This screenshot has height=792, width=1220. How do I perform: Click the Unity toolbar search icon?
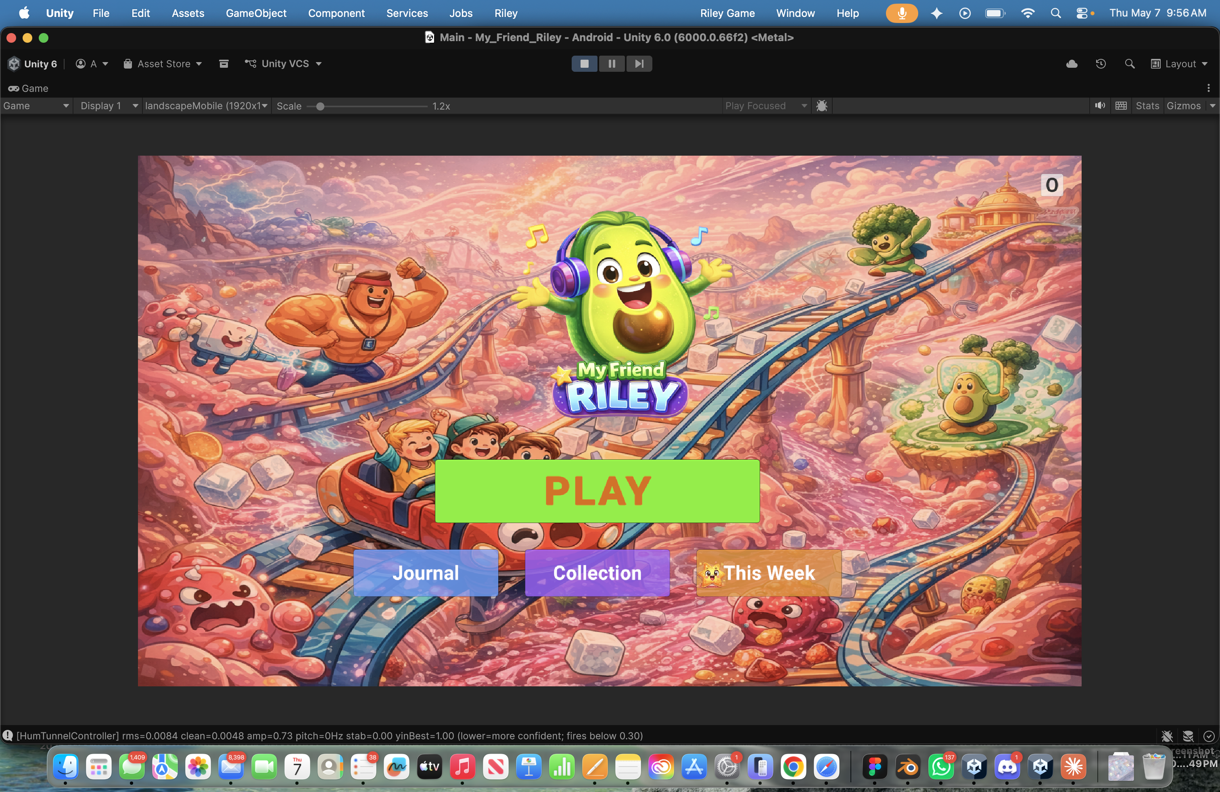pyautogui.click(x=1129, y=64)
